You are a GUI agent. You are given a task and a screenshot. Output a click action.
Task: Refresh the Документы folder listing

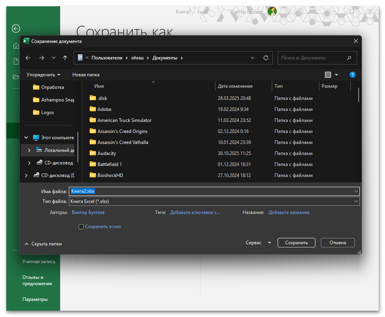click(266, 57)
